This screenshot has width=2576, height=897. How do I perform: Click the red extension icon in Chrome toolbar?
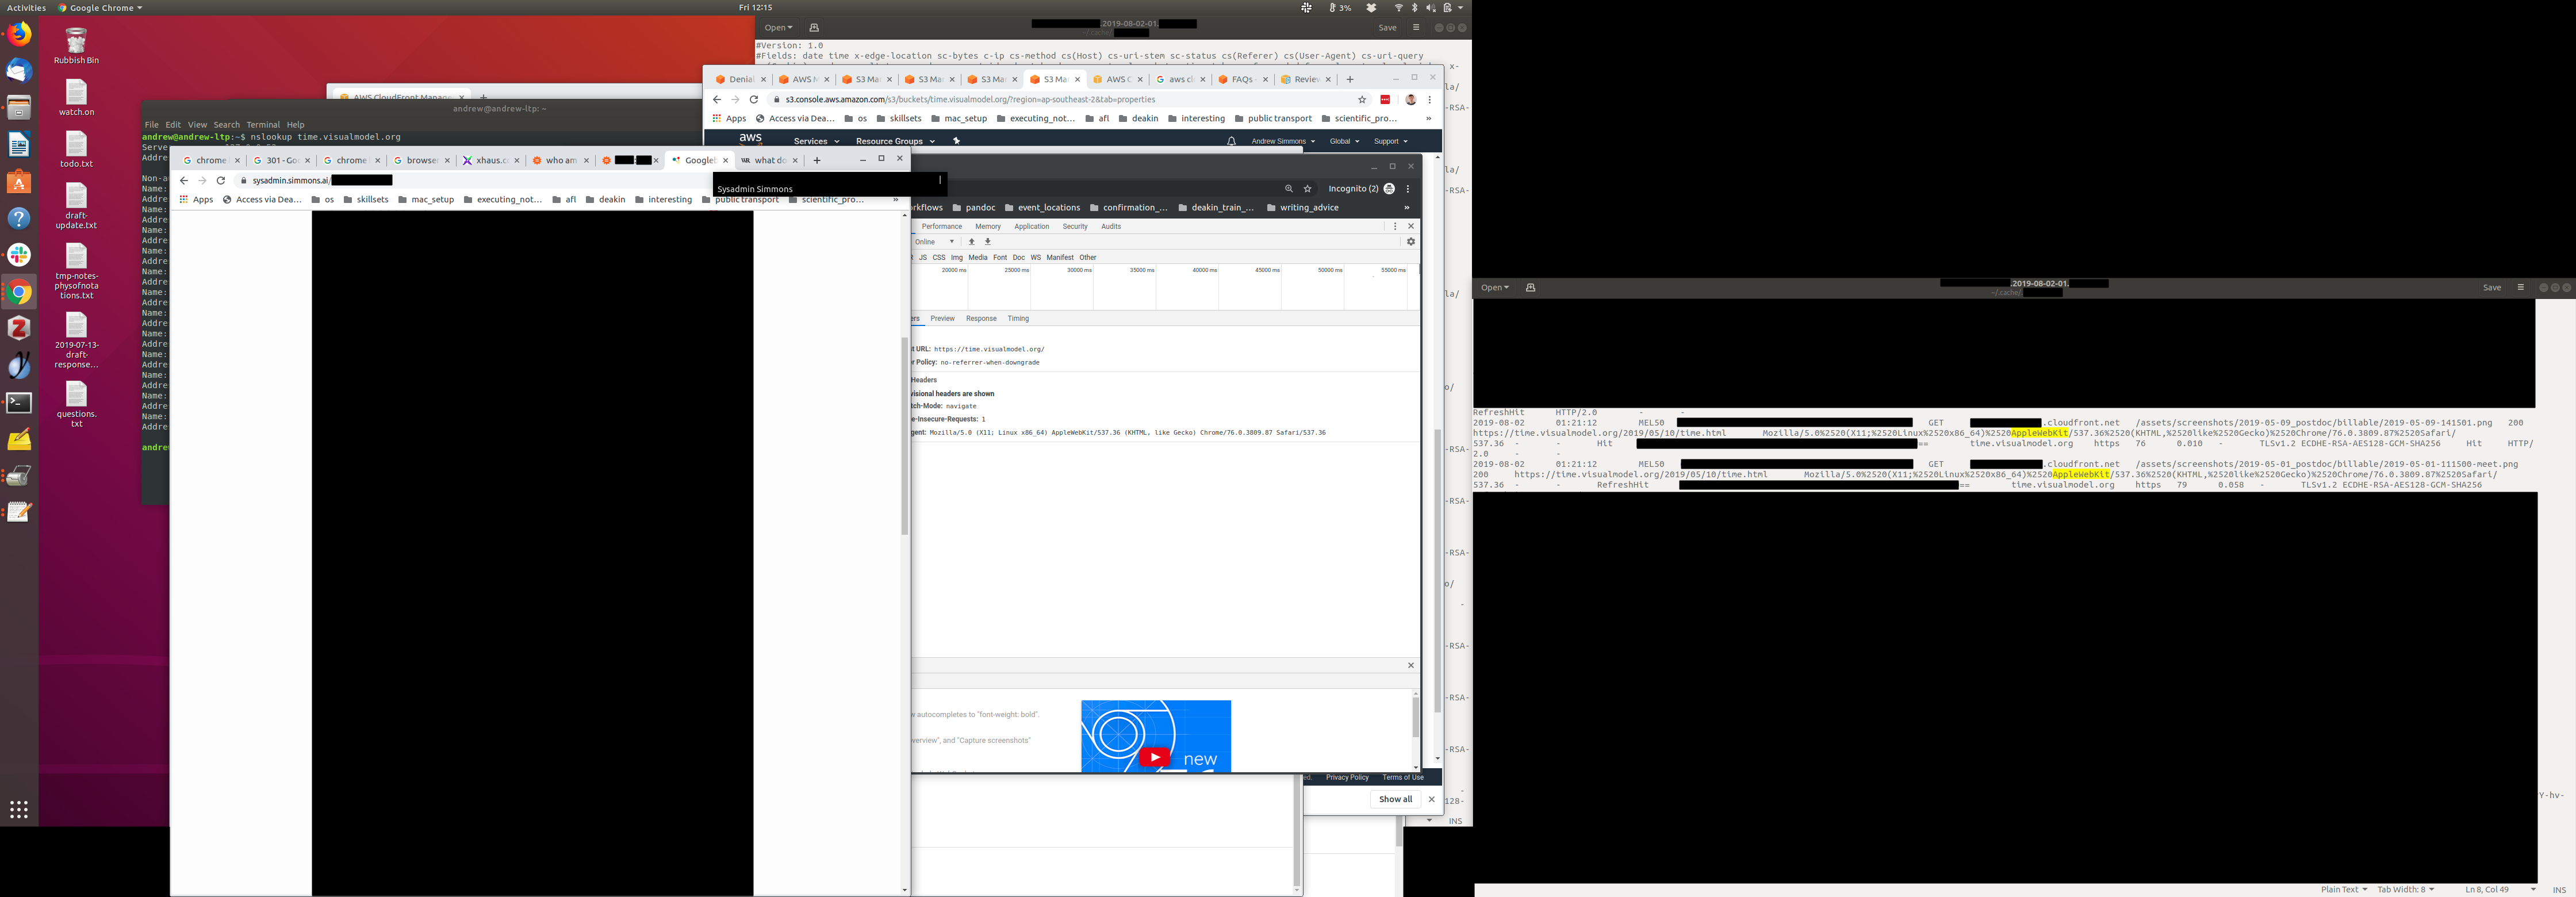[1385, 100]
